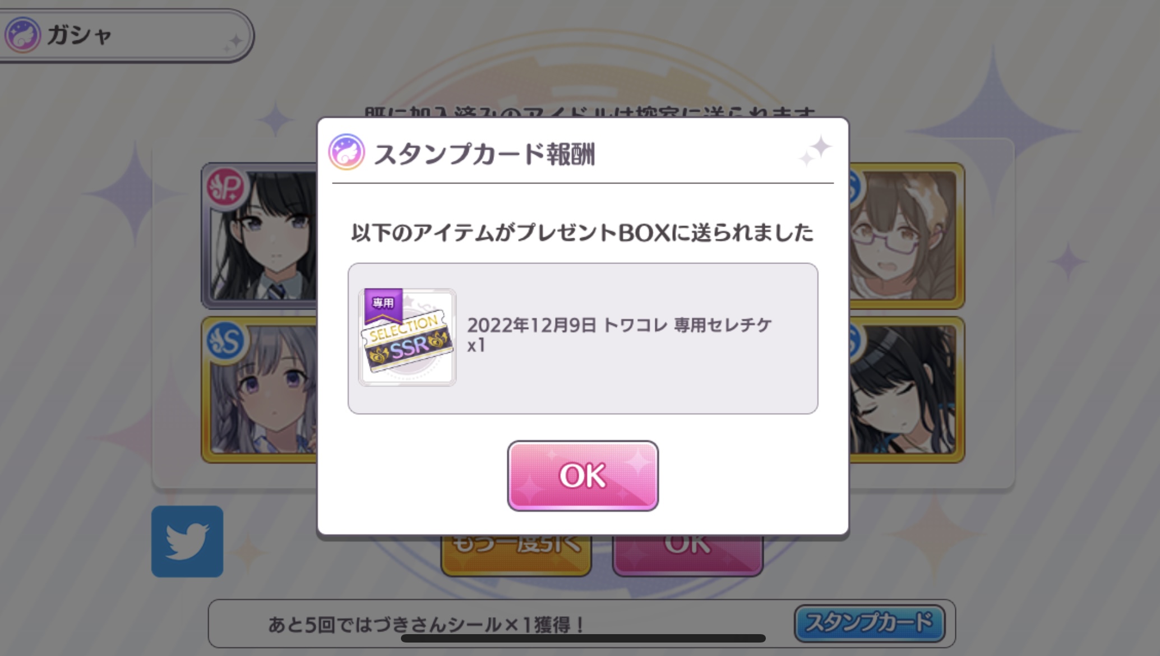
Task: Tap the blue S rarity badge on silver-haired card
Action: coord(225,341)
